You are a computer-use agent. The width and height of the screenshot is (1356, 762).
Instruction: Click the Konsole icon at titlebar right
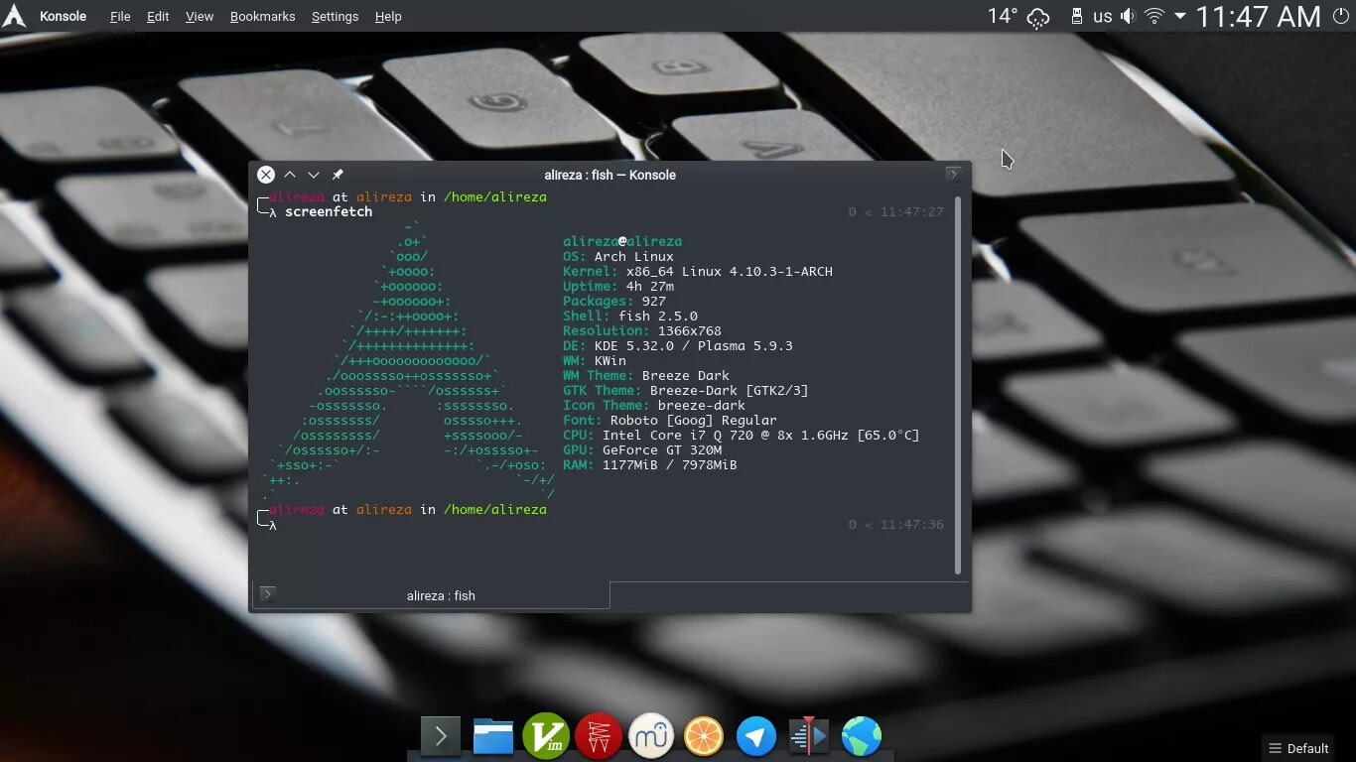(x=954, y=175)
